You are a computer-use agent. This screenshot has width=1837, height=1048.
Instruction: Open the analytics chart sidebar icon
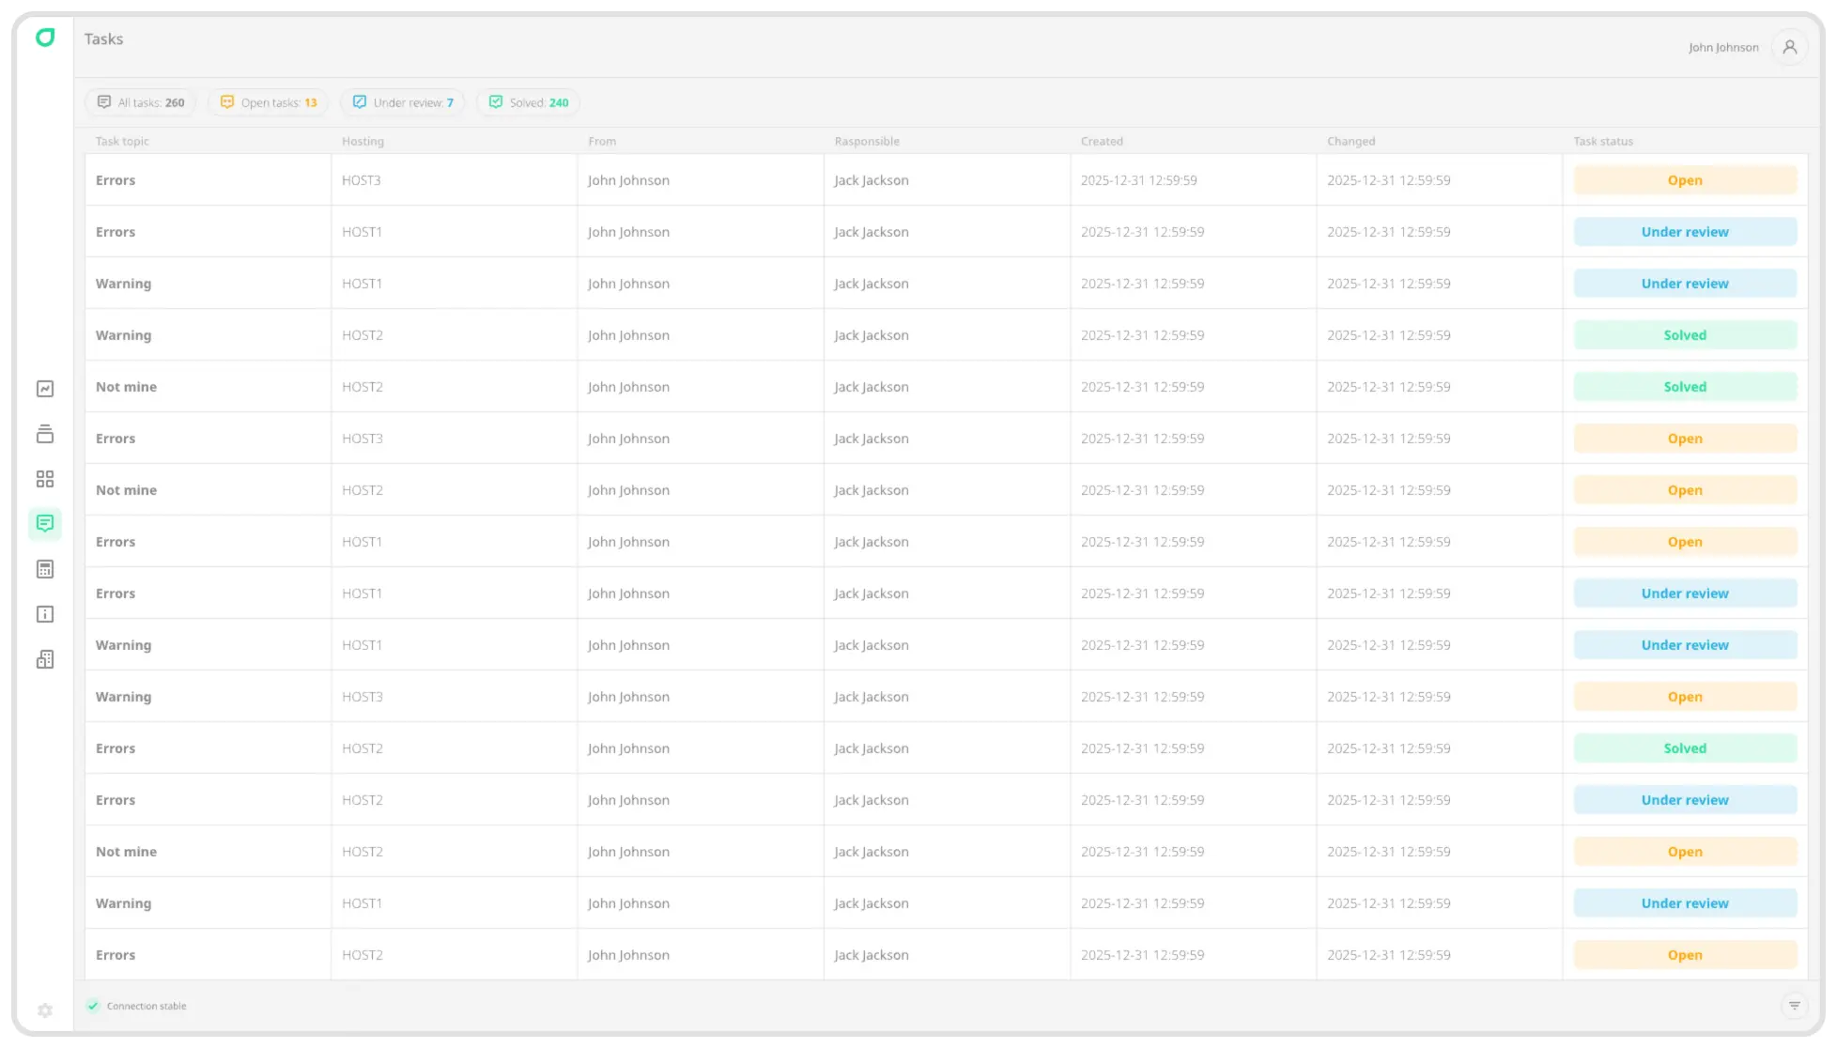[x=45, y=389]
